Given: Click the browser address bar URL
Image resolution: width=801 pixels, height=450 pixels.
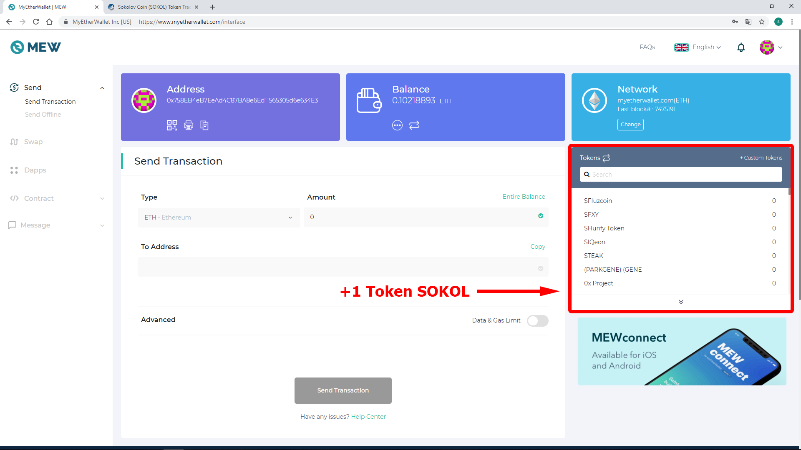Looking at the screenshot, I should tap(192, 22).
